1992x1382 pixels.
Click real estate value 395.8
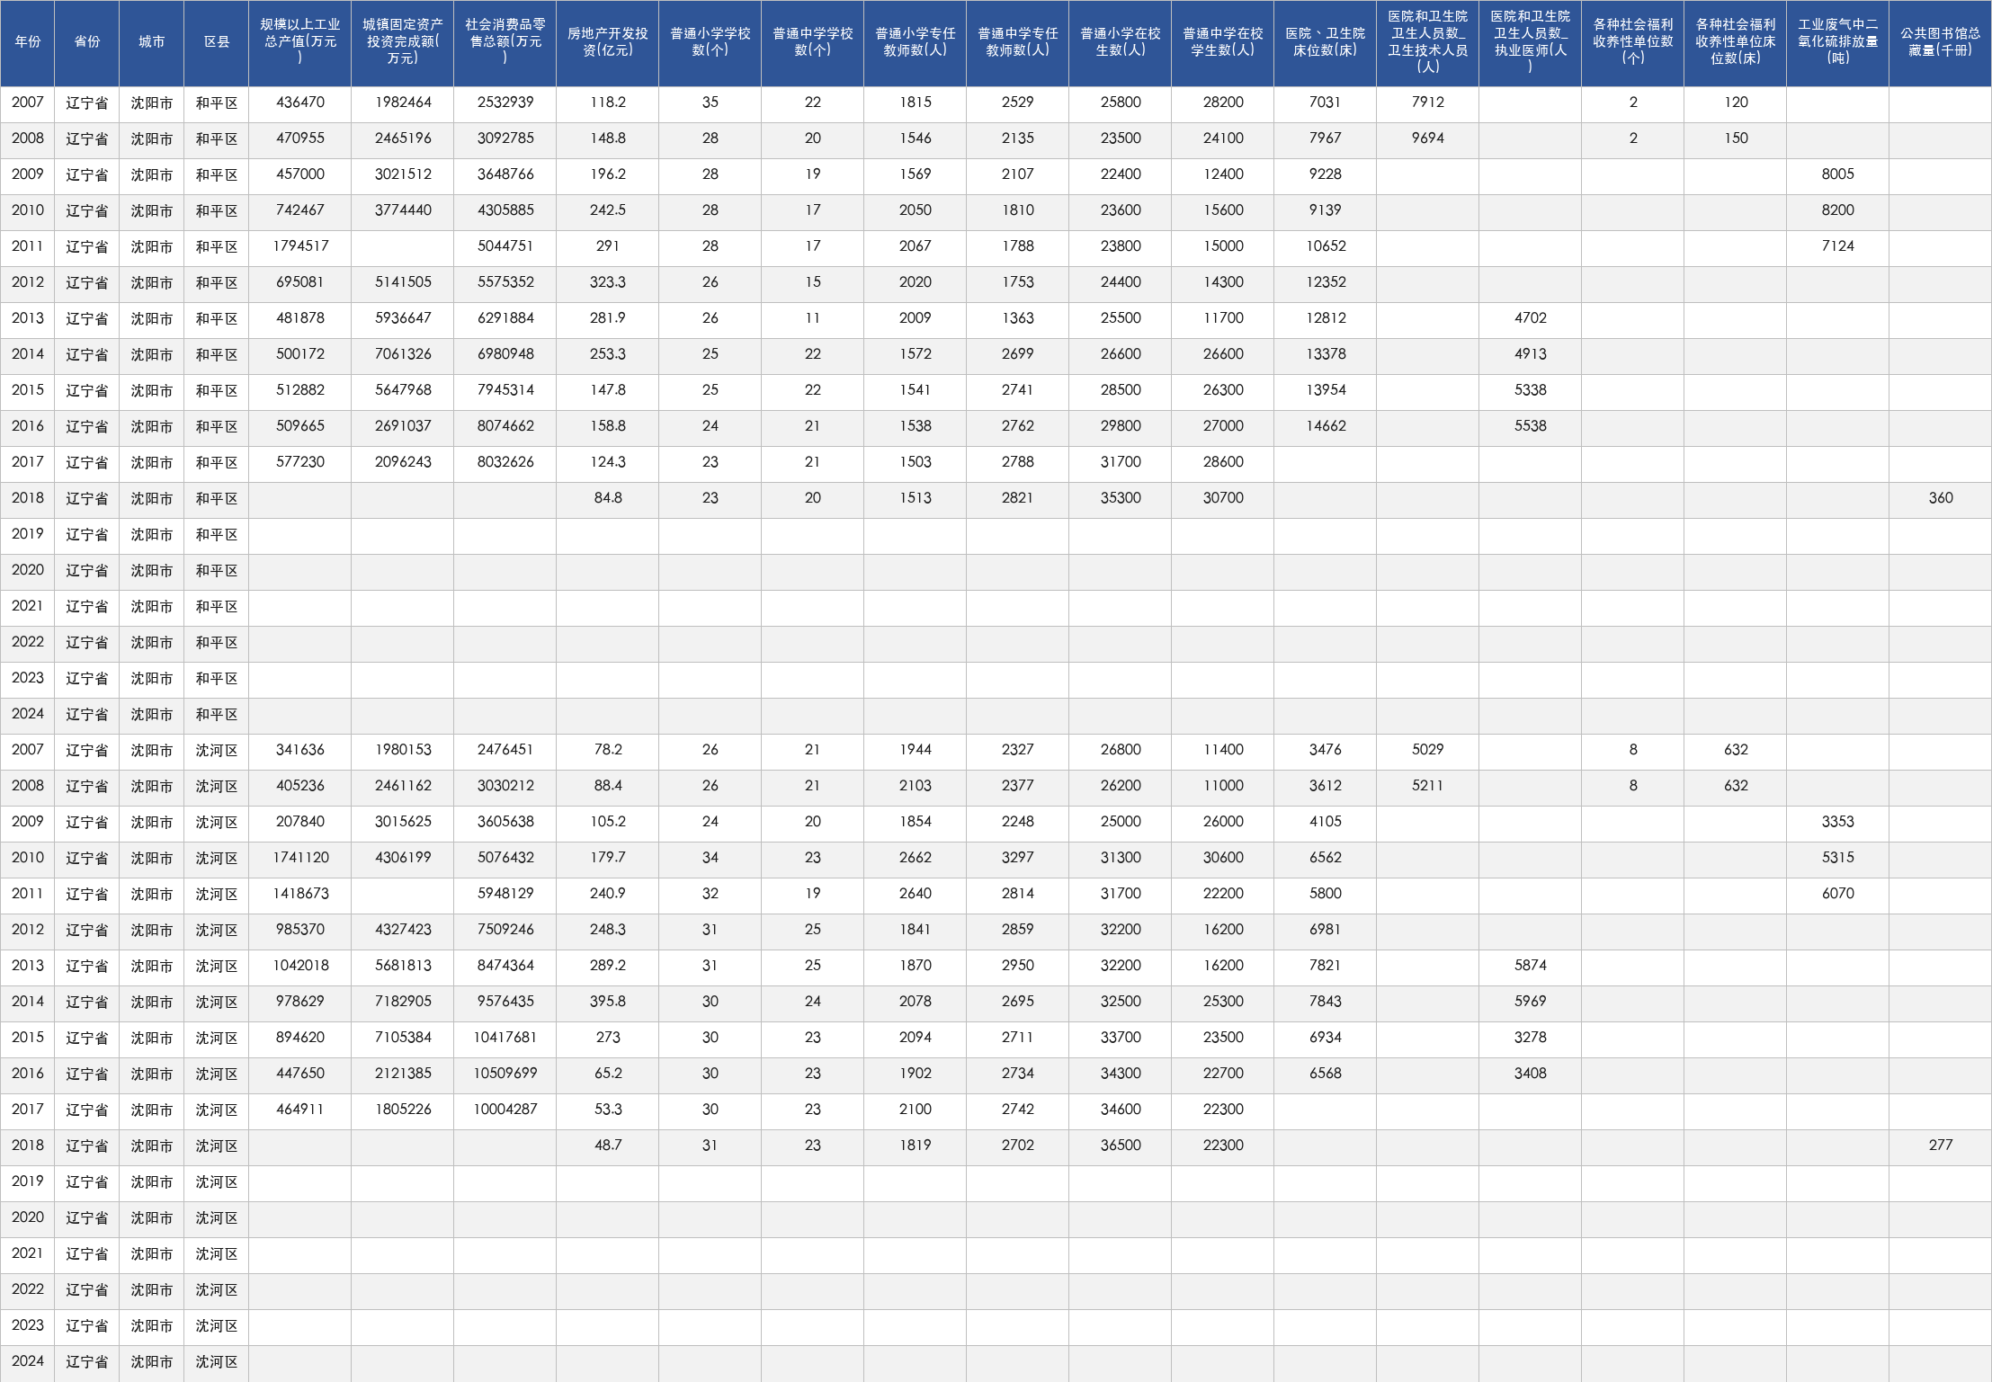pos(607,1003)
